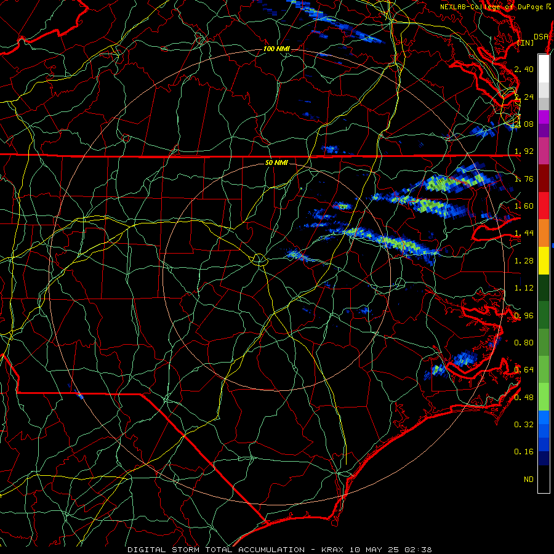The width and height of the screenshot is (554, 554).
Task: Select the white swatch beside 2.40
Action: (x=544, y=69)
